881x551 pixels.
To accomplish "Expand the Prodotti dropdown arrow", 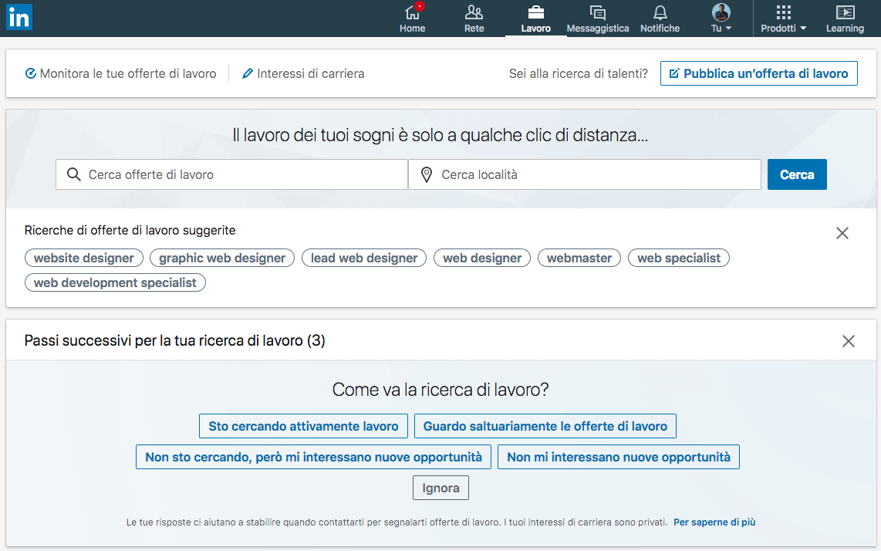I will (803, 28).
